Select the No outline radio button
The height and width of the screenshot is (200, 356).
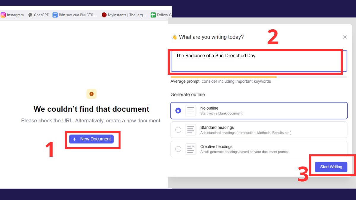click(178, 111)
